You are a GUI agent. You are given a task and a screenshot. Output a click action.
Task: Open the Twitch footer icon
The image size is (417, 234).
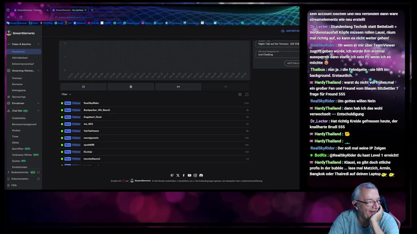pos(172,175)
